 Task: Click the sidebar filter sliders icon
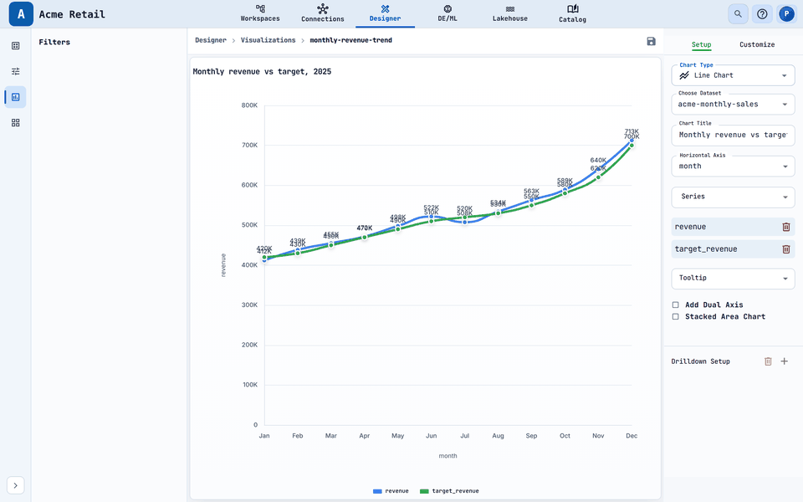(x=15, y=71)
